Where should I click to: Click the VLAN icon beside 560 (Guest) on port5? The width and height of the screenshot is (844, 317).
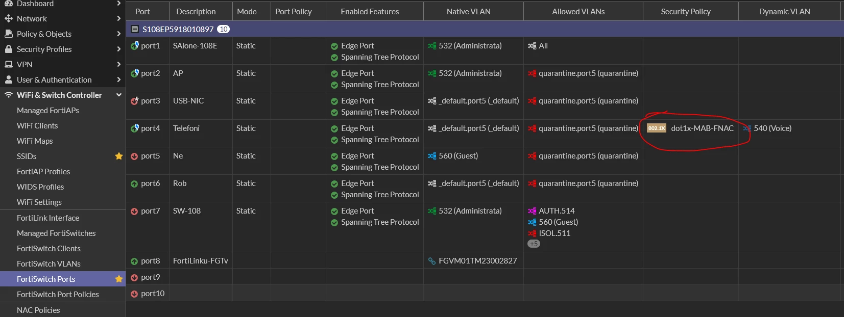pyautogui.click(x=432, y=156)
